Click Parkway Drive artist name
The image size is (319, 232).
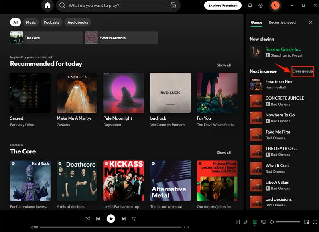(22, 125)
